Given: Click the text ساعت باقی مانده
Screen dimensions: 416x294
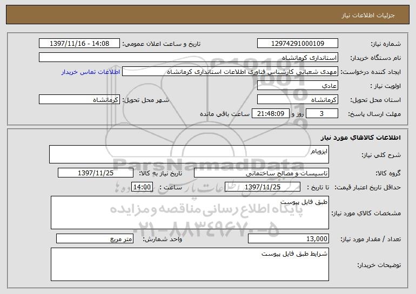Looking at the screenshot, I should pos(225,114).
